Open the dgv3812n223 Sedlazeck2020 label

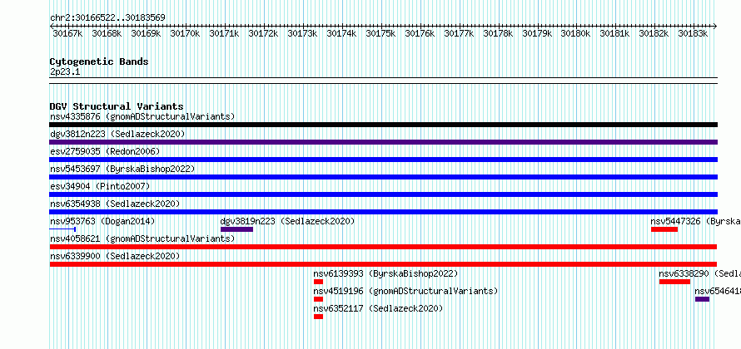pos(117,134)
